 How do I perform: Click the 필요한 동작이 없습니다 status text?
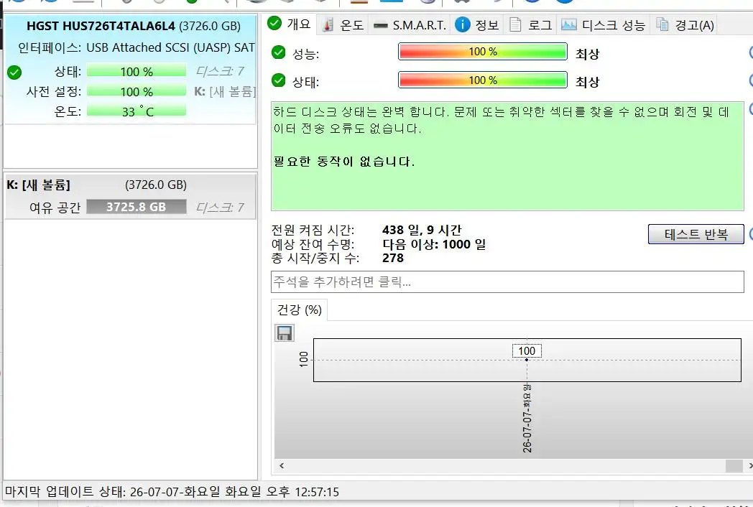[344, 162]
